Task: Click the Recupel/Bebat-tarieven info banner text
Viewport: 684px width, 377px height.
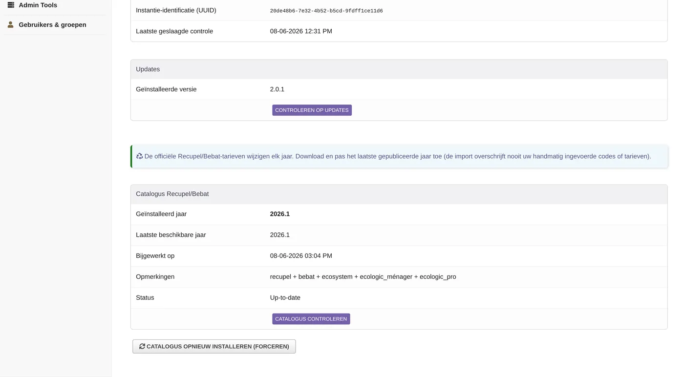Action: click(398, 156)
